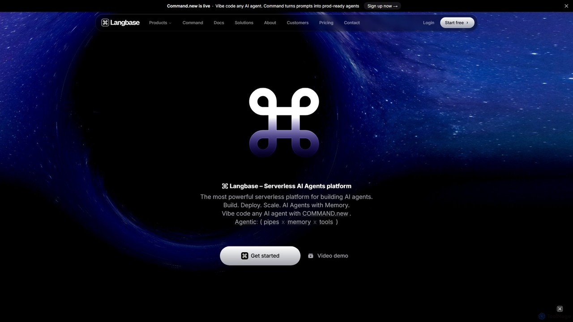Open the Pricing page
This screenshot has width=573, height=322.
(x=326, y=23)
